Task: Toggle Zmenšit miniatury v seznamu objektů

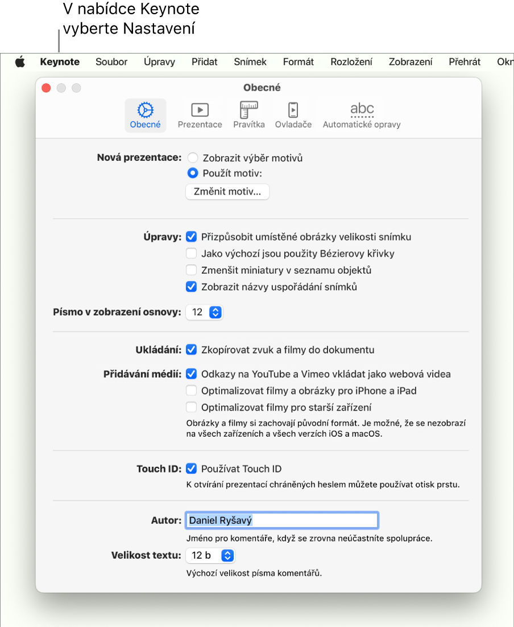Action: click(x=191, y=271)
